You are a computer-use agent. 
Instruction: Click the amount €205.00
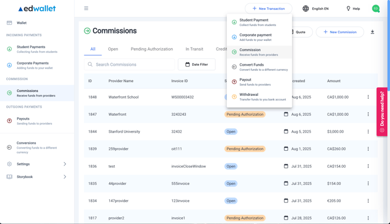click(334, 201)
